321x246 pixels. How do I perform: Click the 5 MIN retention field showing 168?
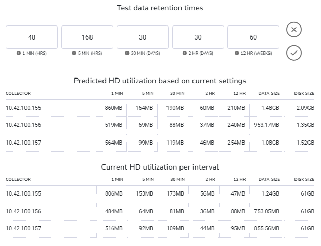(87, 37)
